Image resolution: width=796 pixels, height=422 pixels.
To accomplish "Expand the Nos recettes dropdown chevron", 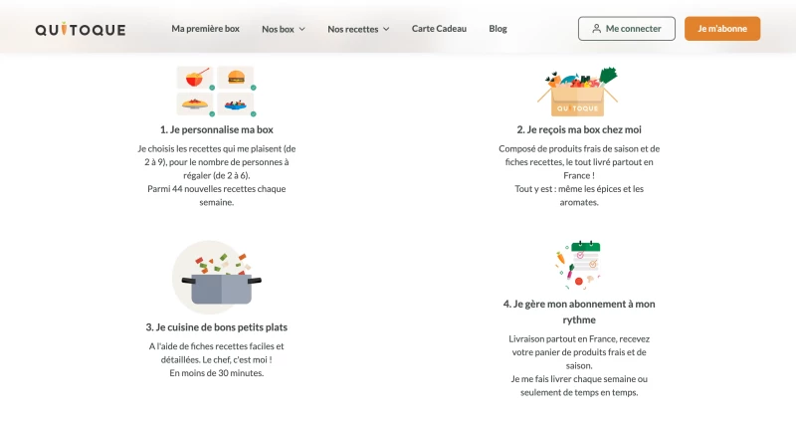I will (386, 30).
